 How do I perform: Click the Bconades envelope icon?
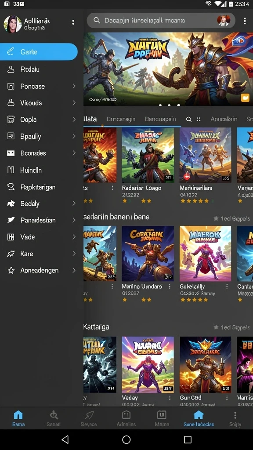11,153
